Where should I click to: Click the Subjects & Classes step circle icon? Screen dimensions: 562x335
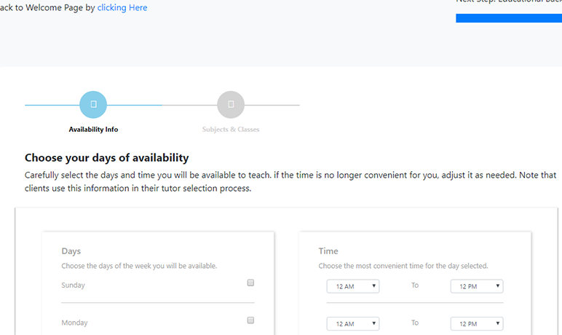[231, 105]
